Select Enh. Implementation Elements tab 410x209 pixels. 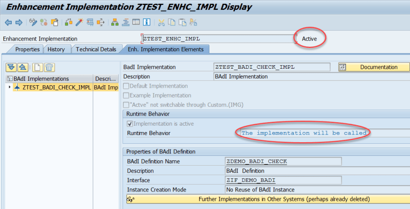click(165, 49)
